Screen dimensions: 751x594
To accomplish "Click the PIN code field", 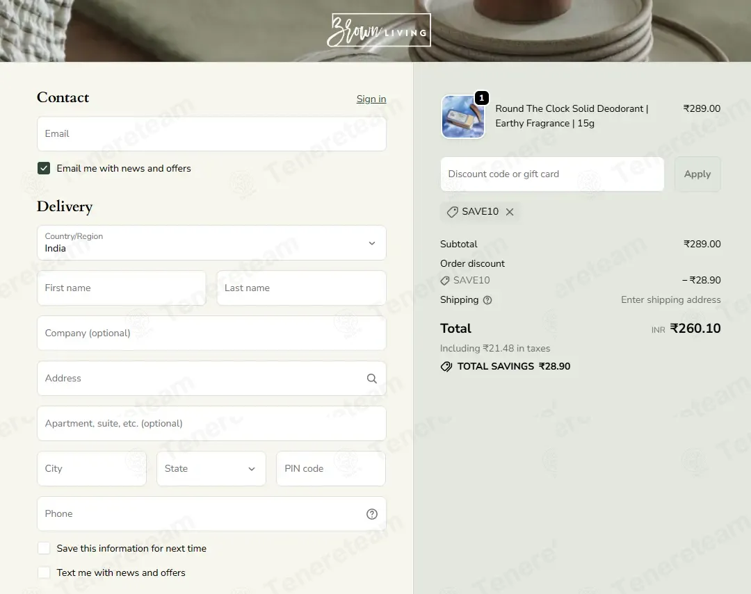I will [331, 468].
